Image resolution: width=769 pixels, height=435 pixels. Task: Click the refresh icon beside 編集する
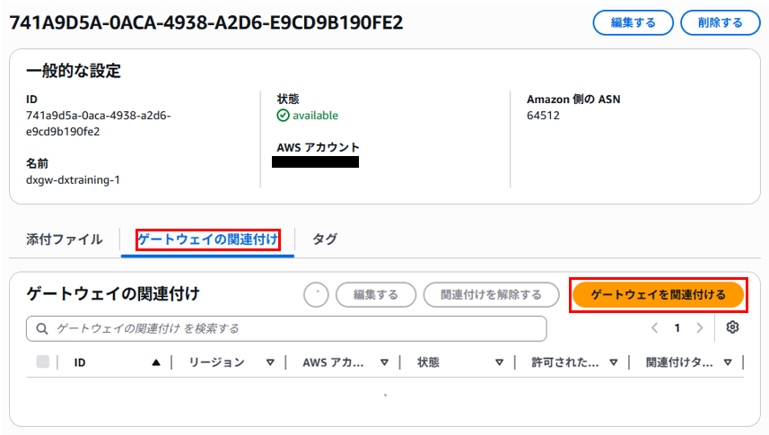click(316, 295)
